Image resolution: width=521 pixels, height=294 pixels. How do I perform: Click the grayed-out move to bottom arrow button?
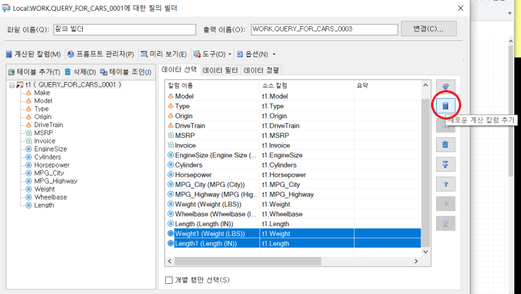[x=446, y=223]
